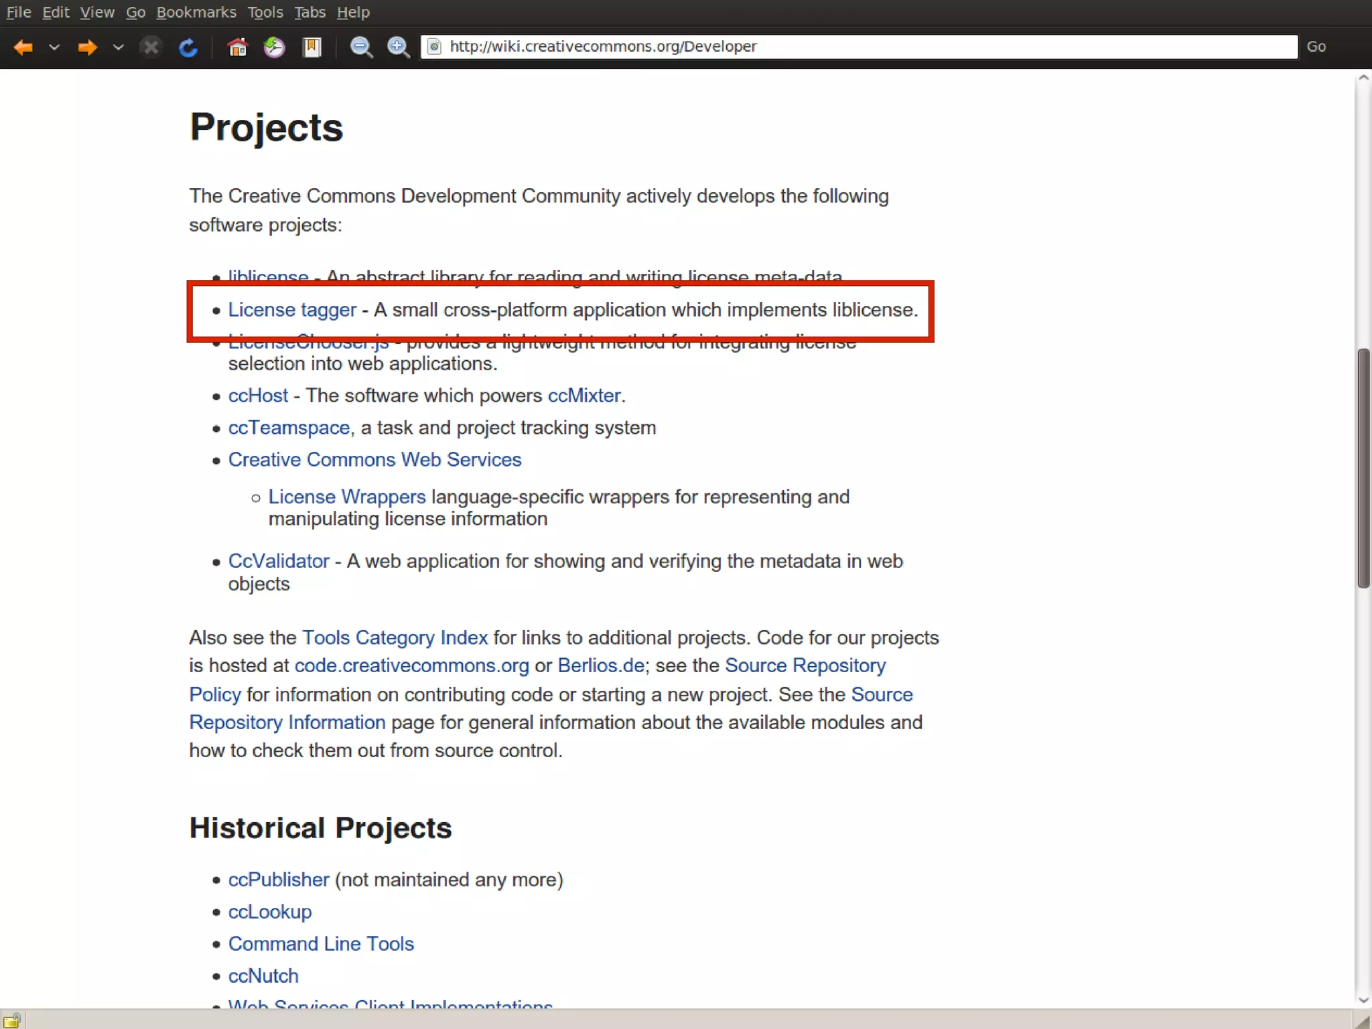The height and width of the screenshot is (1029, 1372).
Task: Reload the page with the blue arrow
Action: [x=188, y=47]
